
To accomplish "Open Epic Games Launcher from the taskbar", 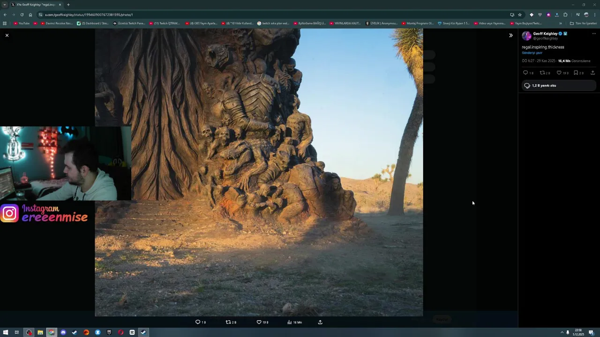I will (x=109, y=332).
